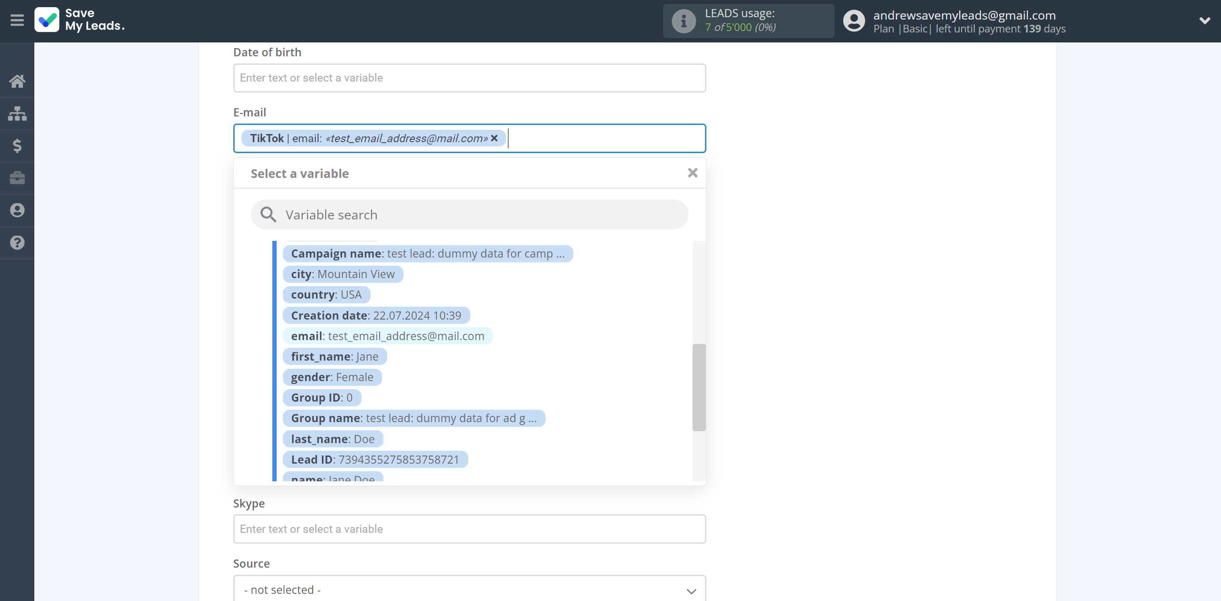This screenshot has height=601, width=1221.
Task: Select Campaign name variable from list
Action: tap(427, 253)
